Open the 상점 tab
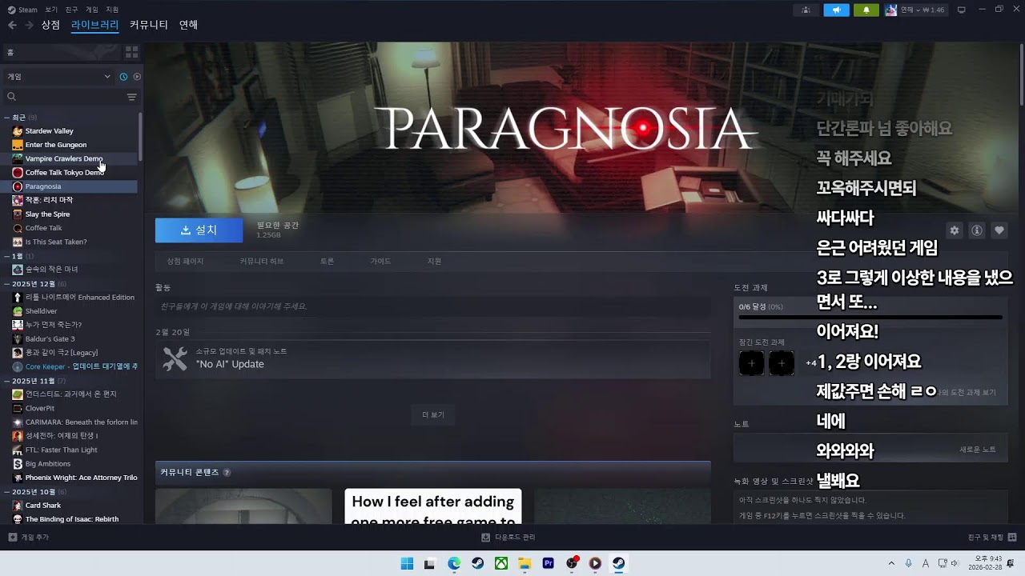Screen dimensions: 1025x576 [x=50, y=25]
